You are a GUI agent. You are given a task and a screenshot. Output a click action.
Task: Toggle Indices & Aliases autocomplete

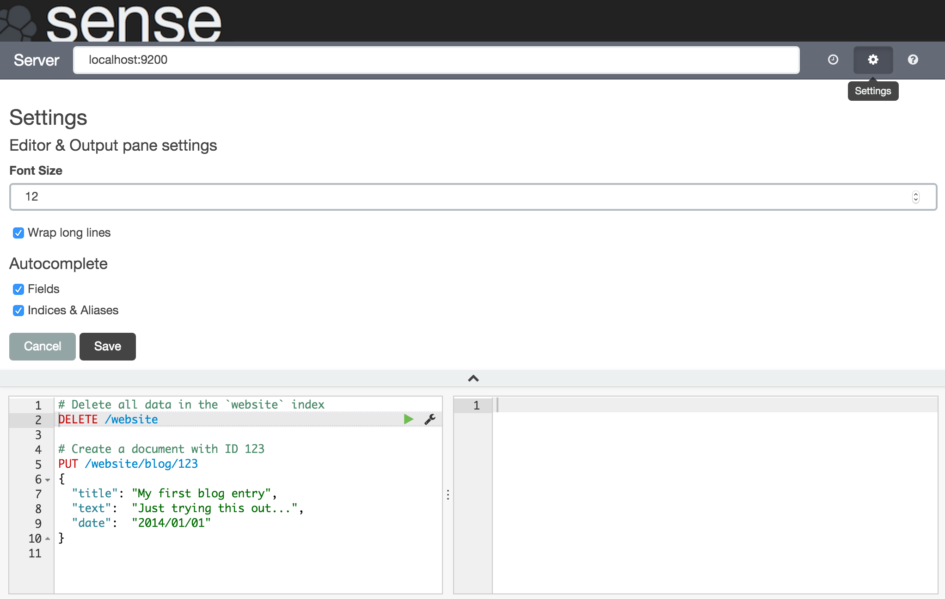(18, 311)
